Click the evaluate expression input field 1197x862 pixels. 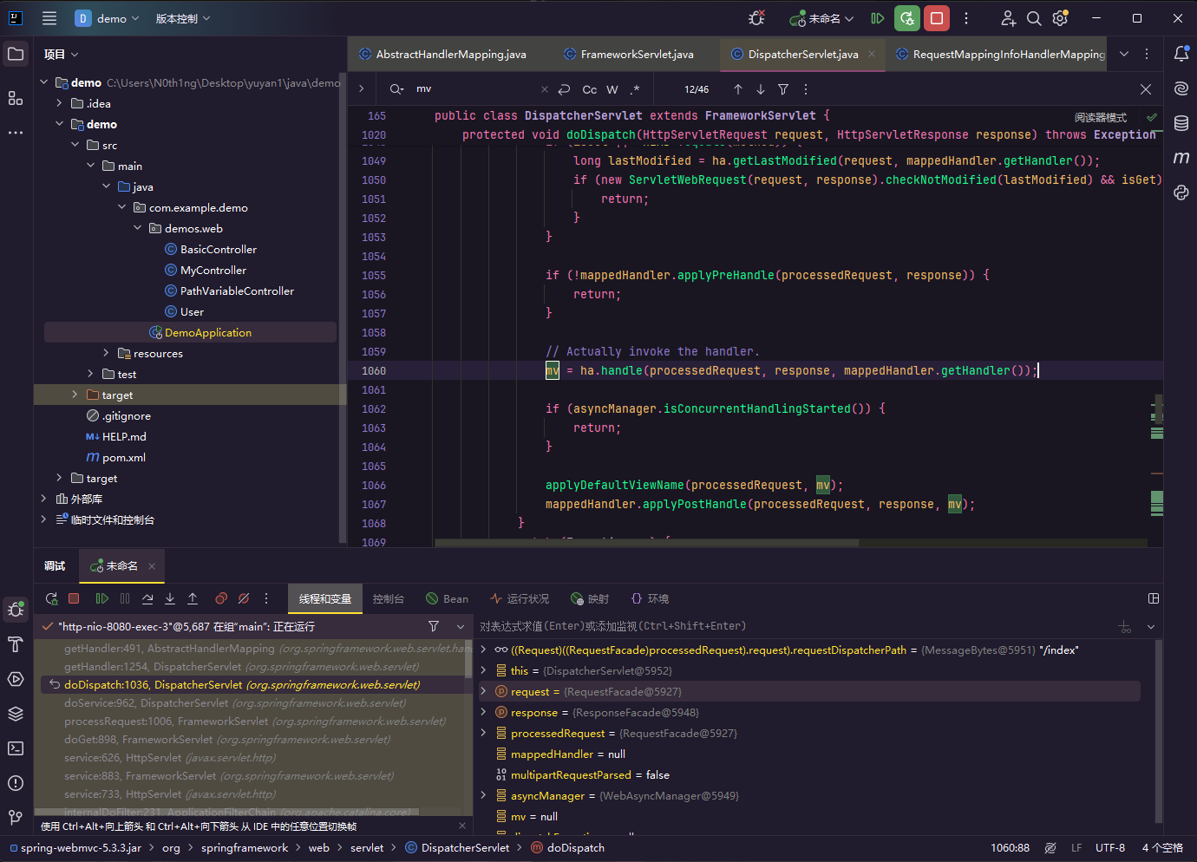[794, 626]
